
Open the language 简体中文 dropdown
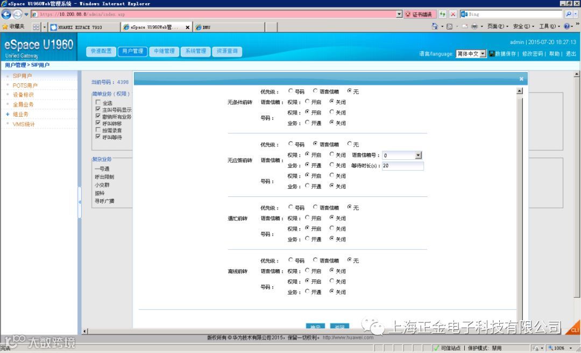click(x=483, y=54)
